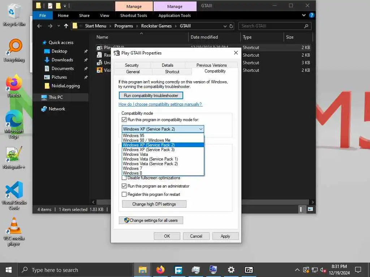Viewport: 370px width, 277px height.
Task: Open 7-Zip from the taskbar
Action: pyautogui.click(x=249, y=270)
